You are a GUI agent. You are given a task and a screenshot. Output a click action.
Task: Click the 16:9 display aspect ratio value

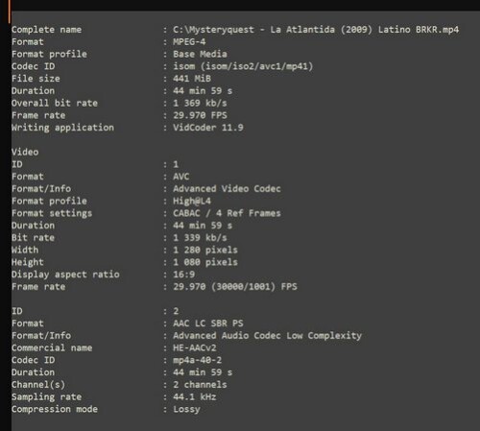click(184, 275)
